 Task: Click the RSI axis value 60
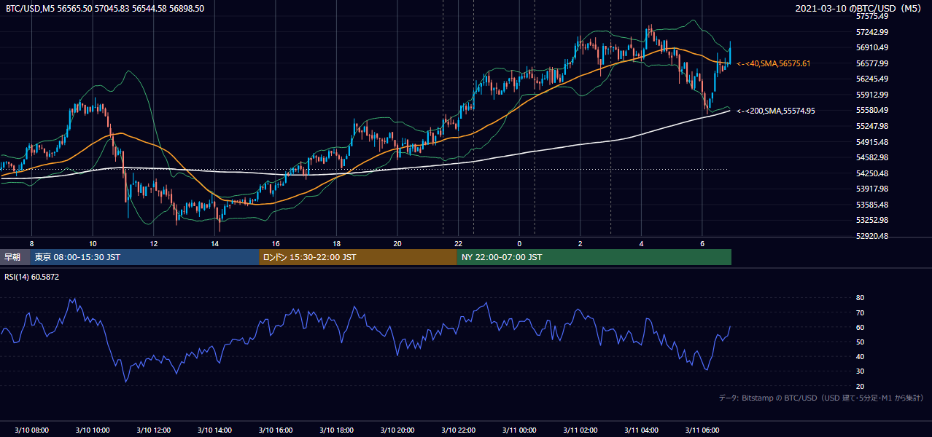(x=860, y=327)
